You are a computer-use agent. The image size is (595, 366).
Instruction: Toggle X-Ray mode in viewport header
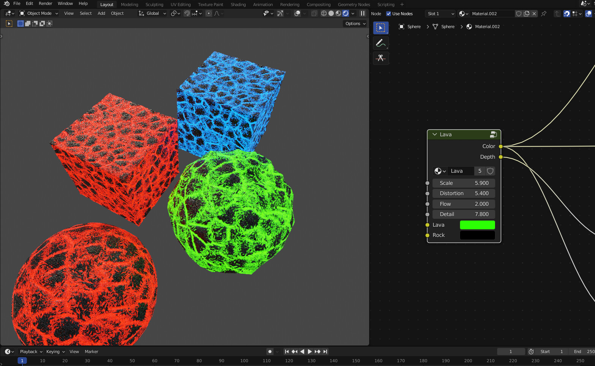pyautogui.click(x=314, y=13)
